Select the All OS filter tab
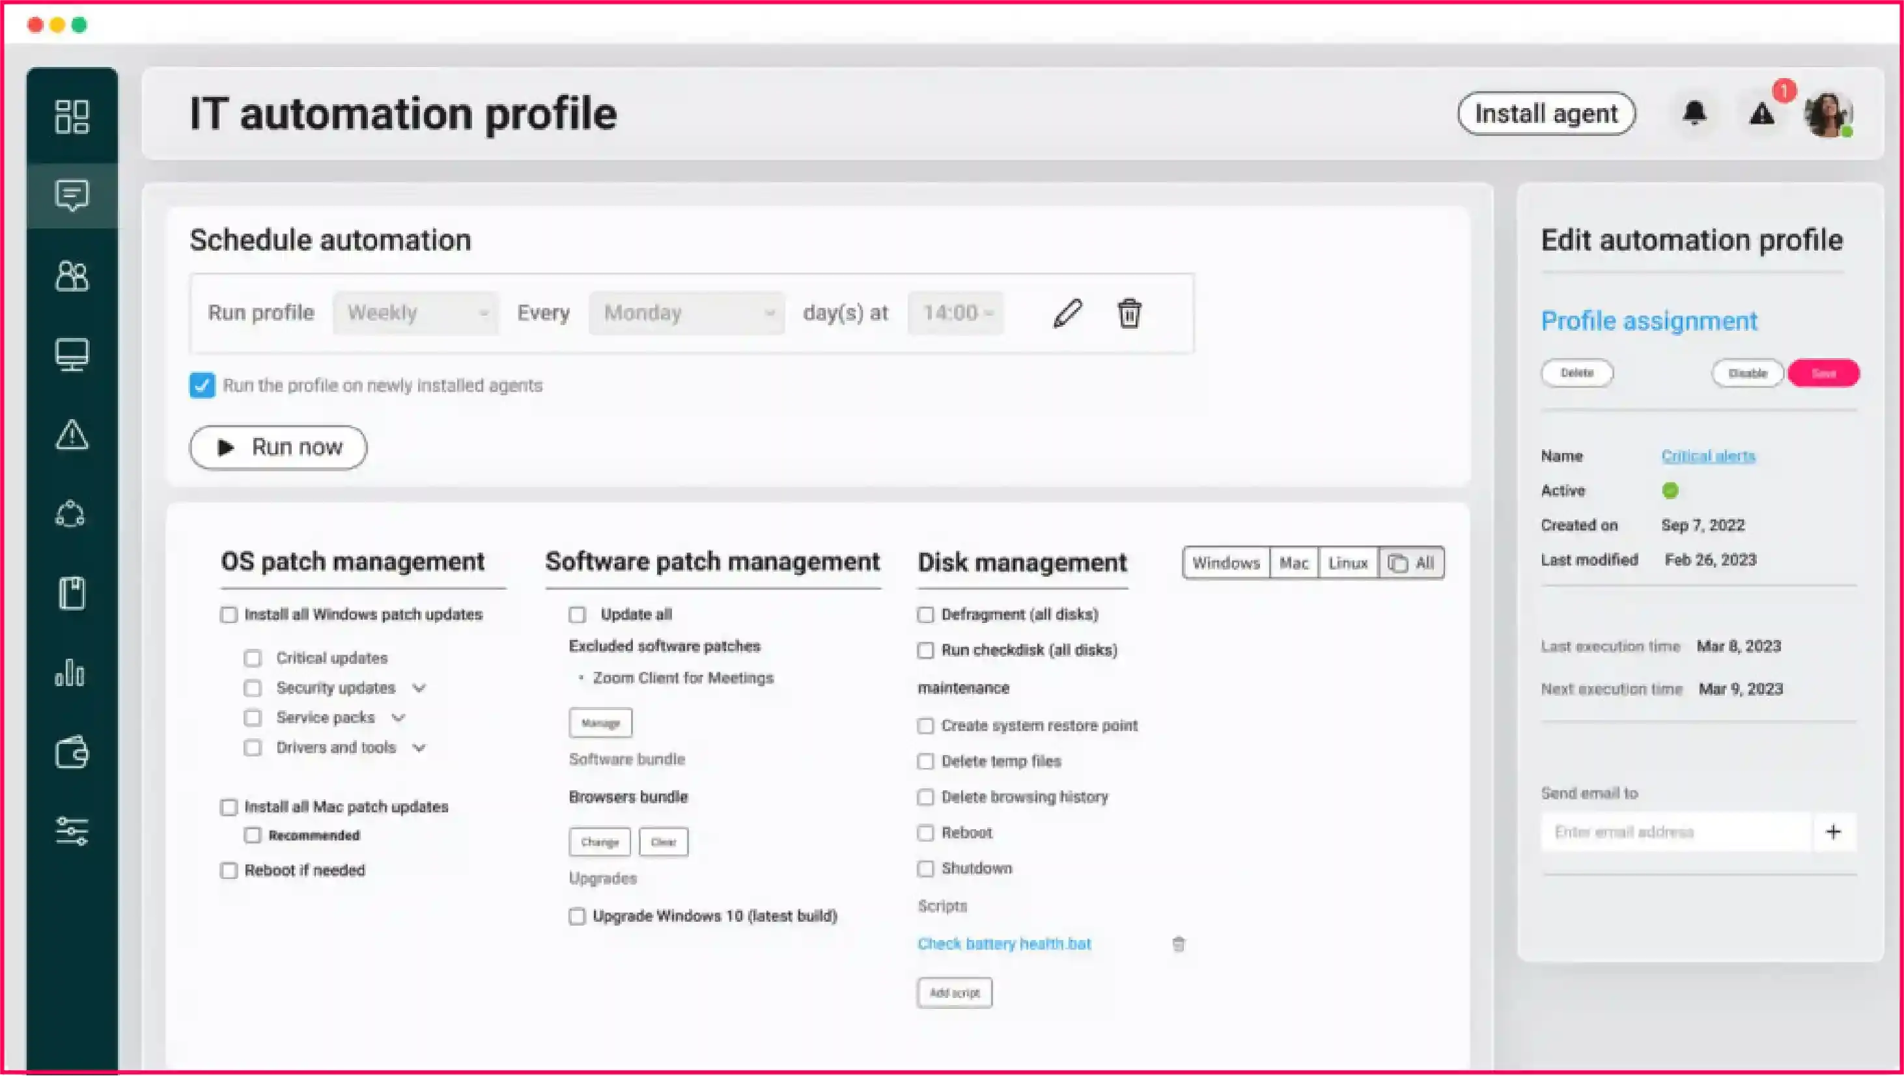1904x1076 pixels. [1411, 563]
